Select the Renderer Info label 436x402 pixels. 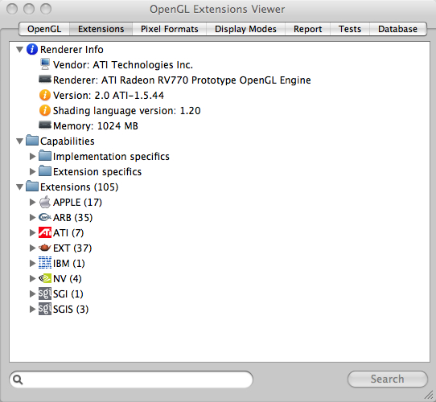72,50
